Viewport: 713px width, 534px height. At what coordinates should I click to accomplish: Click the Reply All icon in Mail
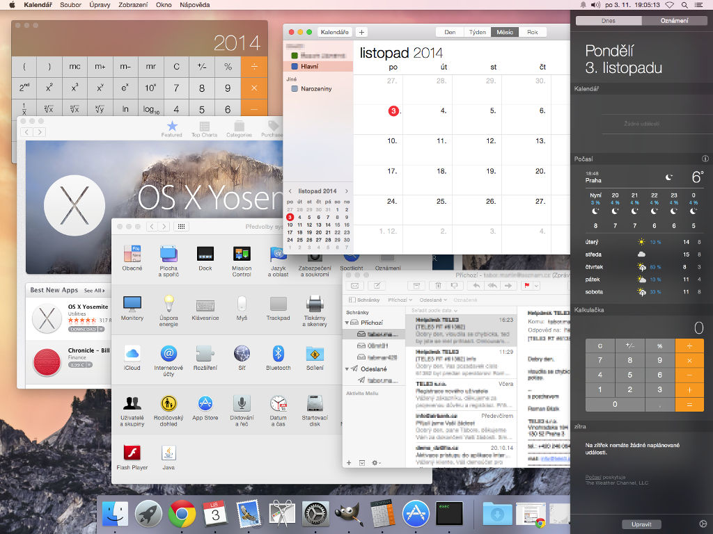click(x=492, y=286)
